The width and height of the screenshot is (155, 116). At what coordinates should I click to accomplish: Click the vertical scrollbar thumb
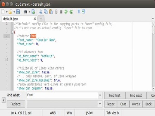(153, 30)
